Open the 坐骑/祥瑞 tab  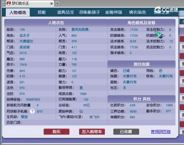point(113,12)
